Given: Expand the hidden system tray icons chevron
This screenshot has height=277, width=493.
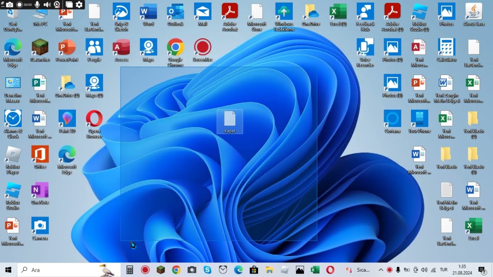Looking at the screenshot, I should click(x=381, y=270).
